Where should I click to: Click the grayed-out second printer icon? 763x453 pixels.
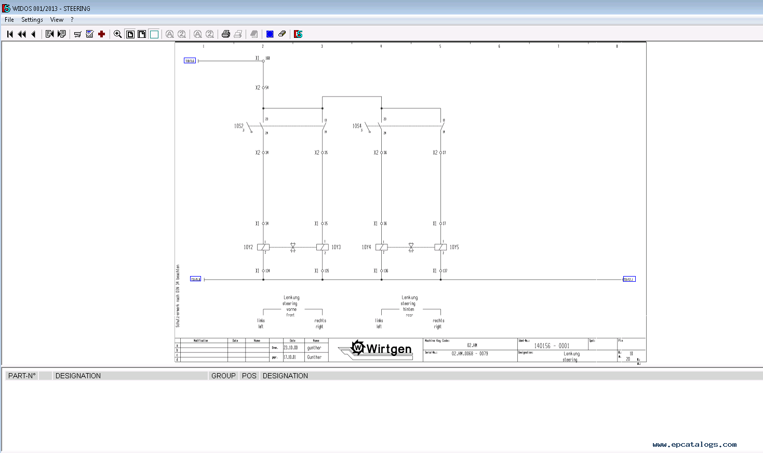click(x=238, y=34)
